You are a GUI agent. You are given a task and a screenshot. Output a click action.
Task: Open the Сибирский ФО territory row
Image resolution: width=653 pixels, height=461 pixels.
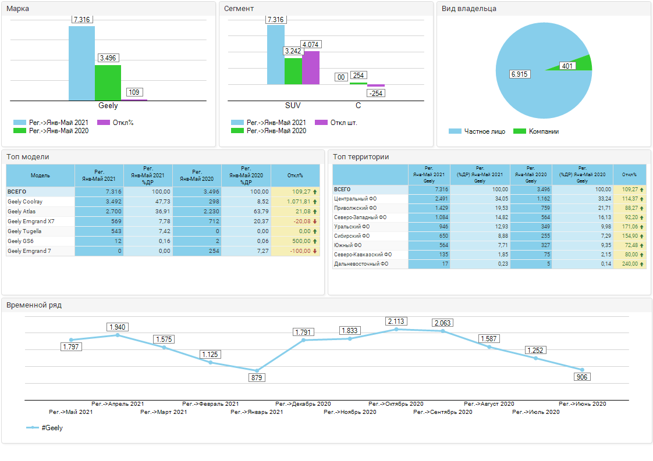point(351,236)
